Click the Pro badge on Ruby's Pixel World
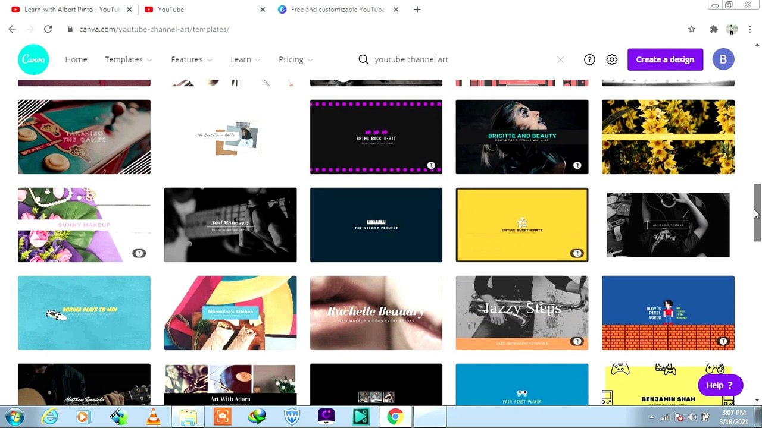 coord(723,341)
